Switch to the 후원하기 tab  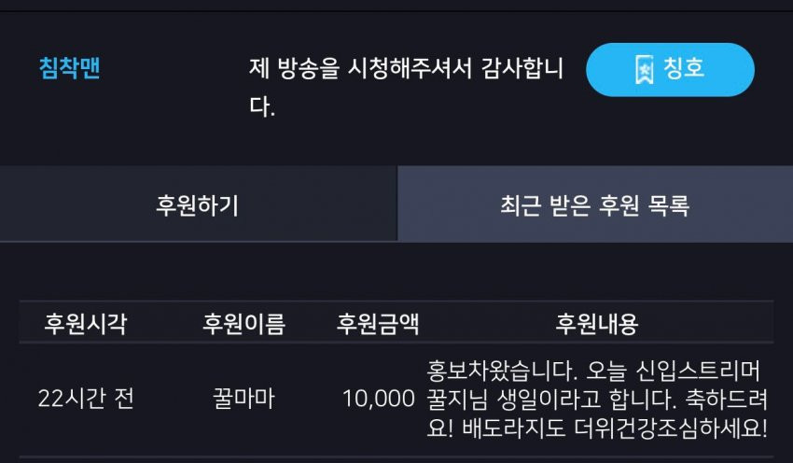(x=198, y=204)
